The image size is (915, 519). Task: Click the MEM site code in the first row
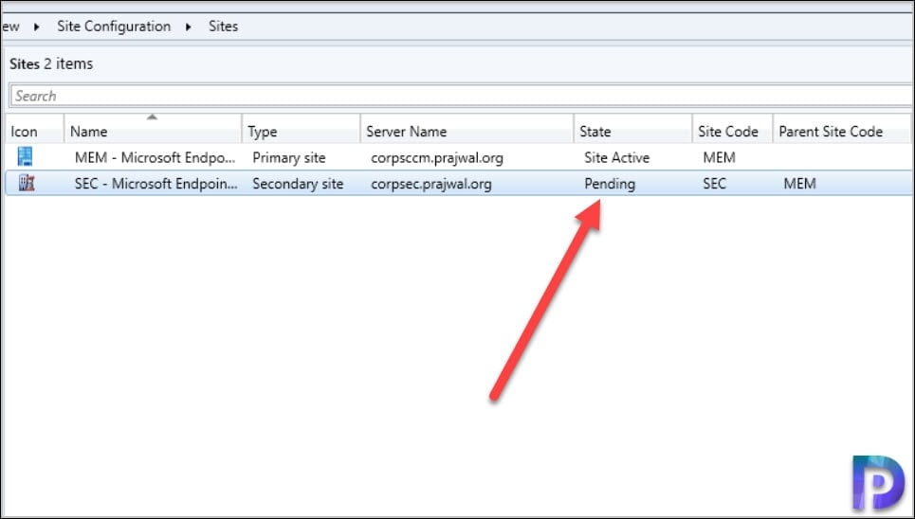click(x=719, y=157)
